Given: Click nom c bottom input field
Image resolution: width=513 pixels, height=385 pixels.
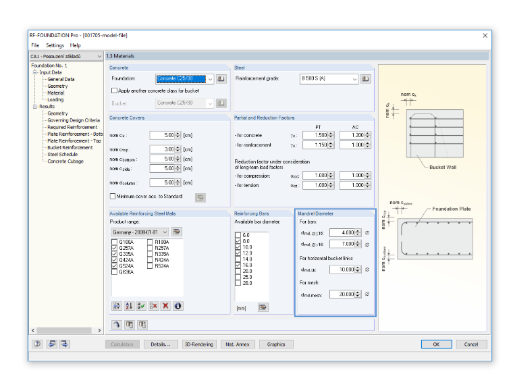Looking at the screenshot, I should (x=162, y=159).
